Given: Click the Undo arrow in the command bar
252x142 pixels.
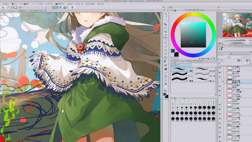Looking at the screenshot, I should click(x=20, y=7).
